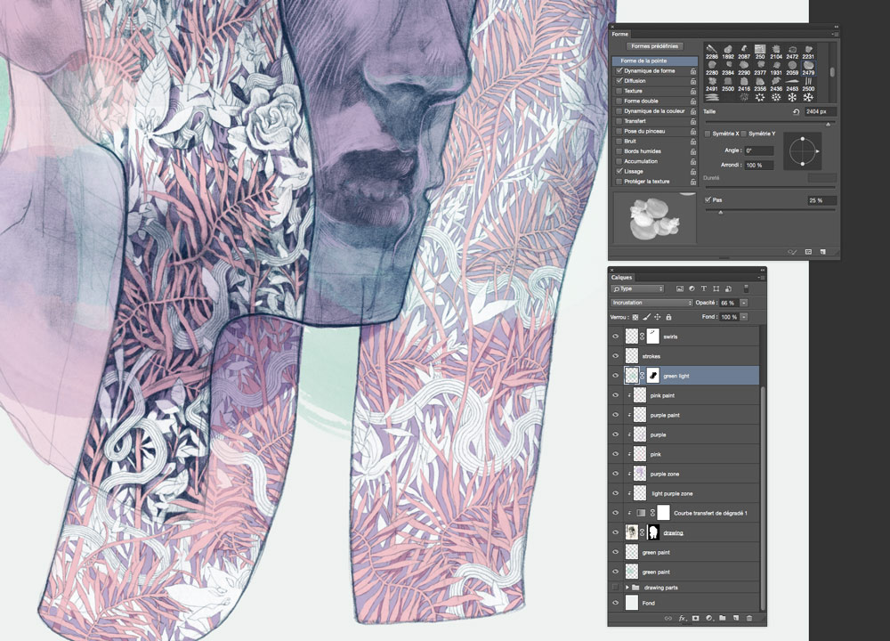
Task: Create a new layer
Action: (736, 618)
